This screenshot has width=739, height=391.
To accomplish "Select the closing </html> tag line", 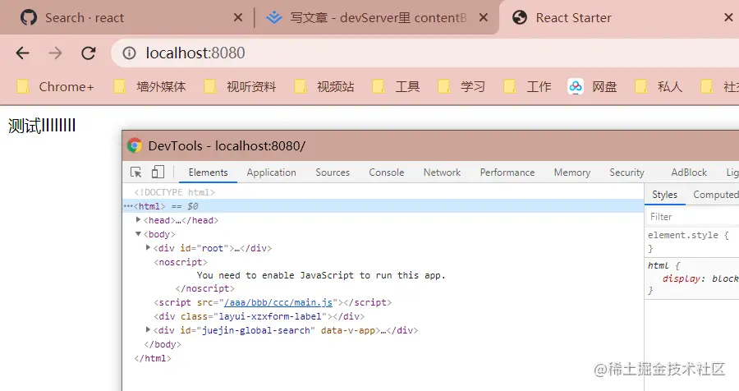I will 153,358.
